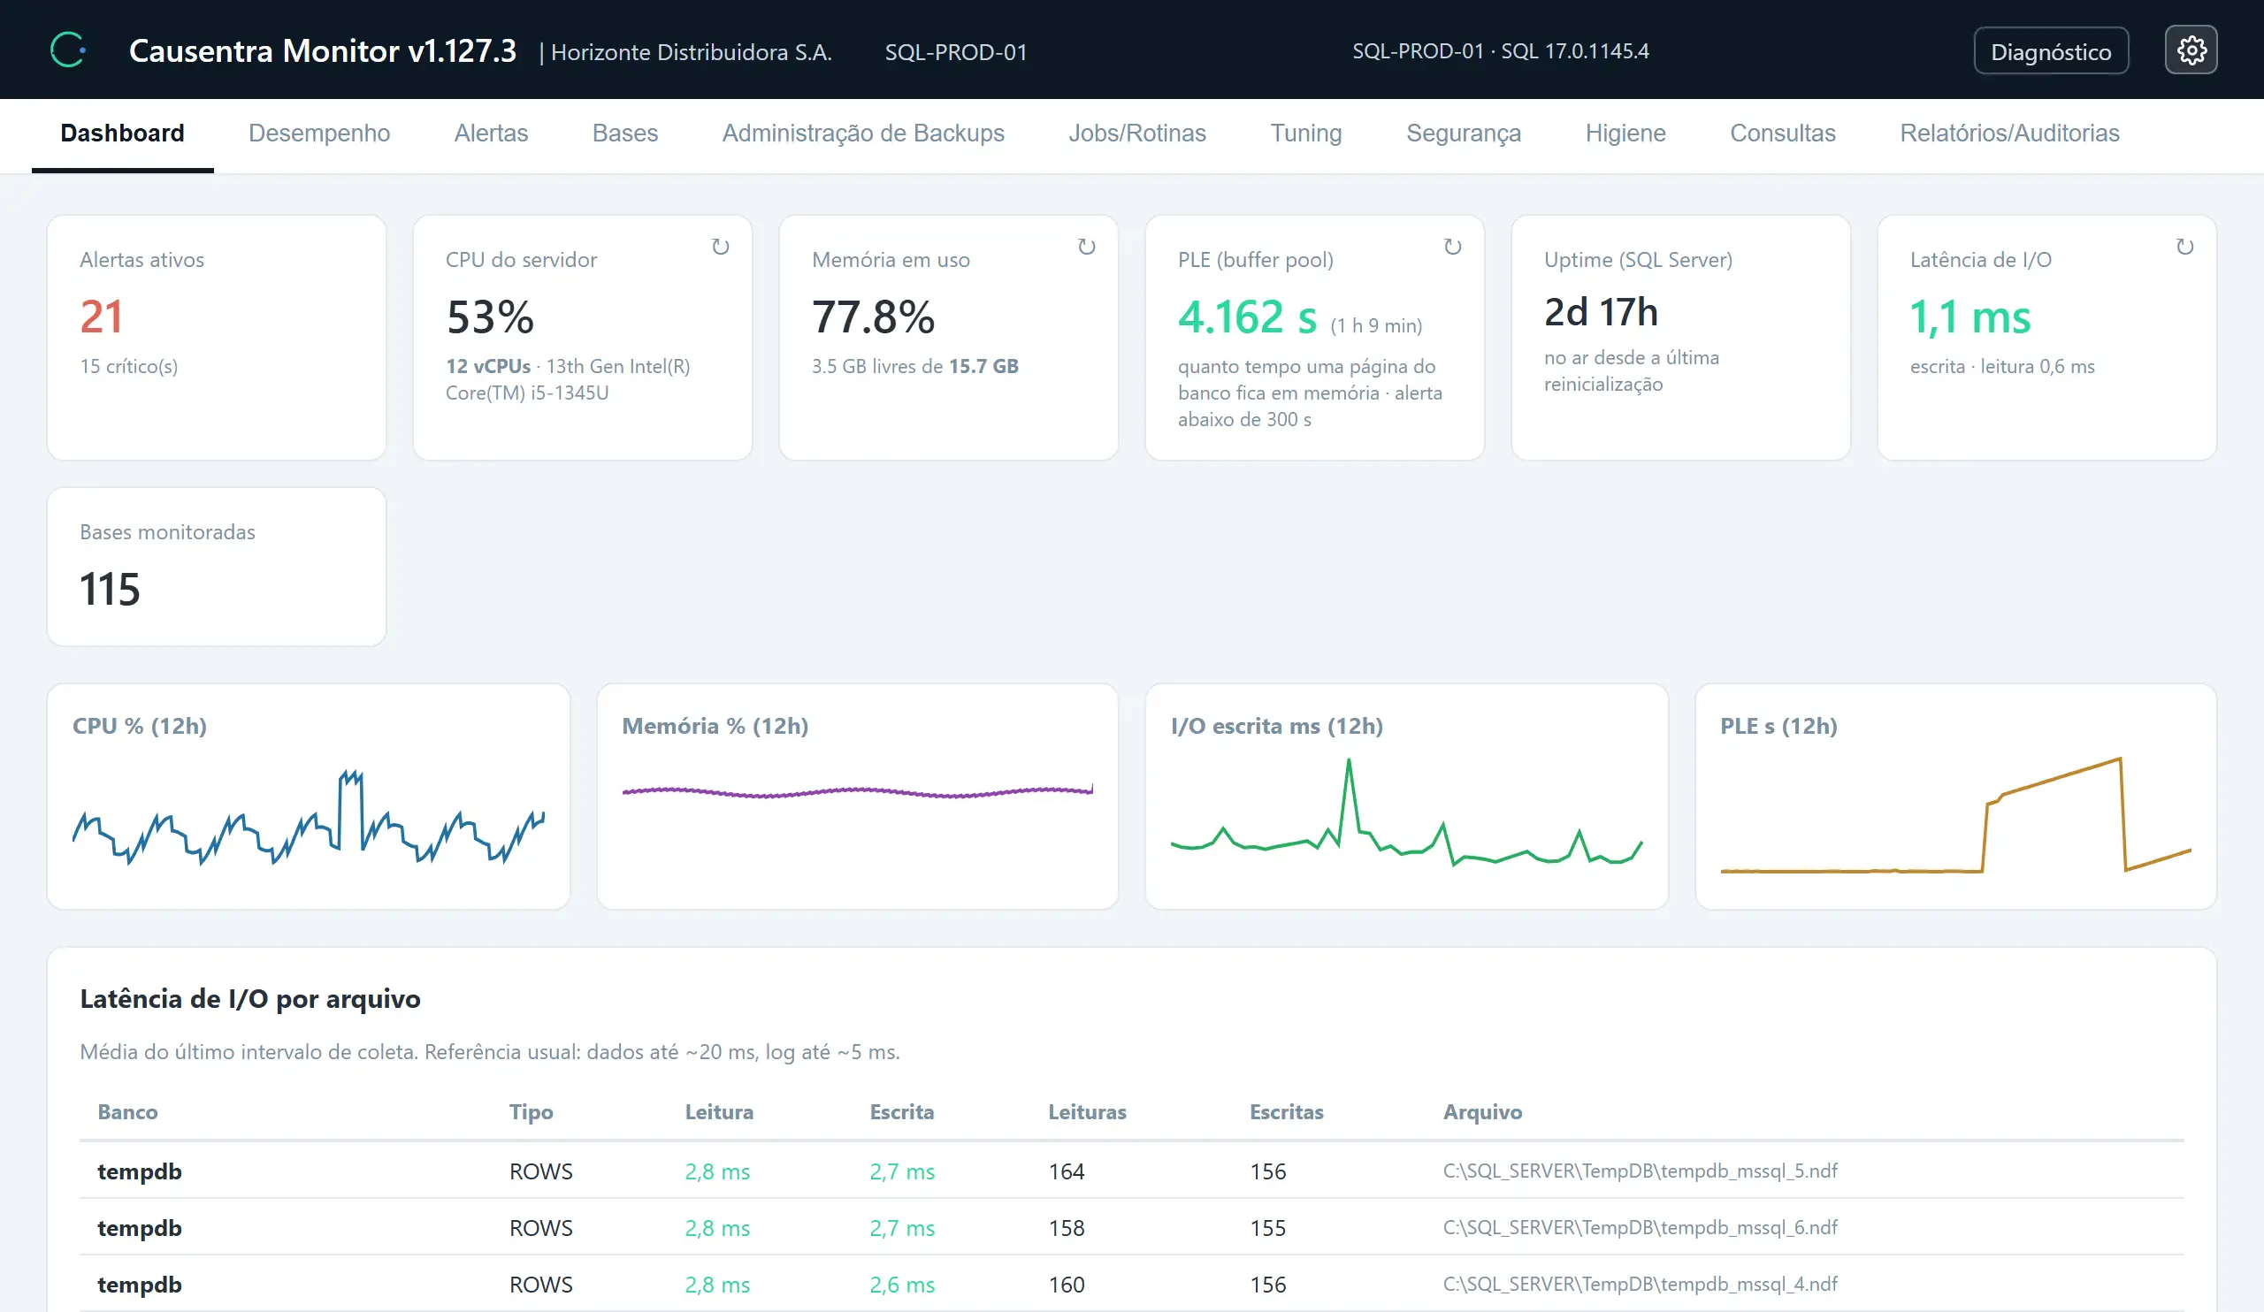Refresh the Latência de I/O card
2264x1312 pixels.
(2185, 246)
